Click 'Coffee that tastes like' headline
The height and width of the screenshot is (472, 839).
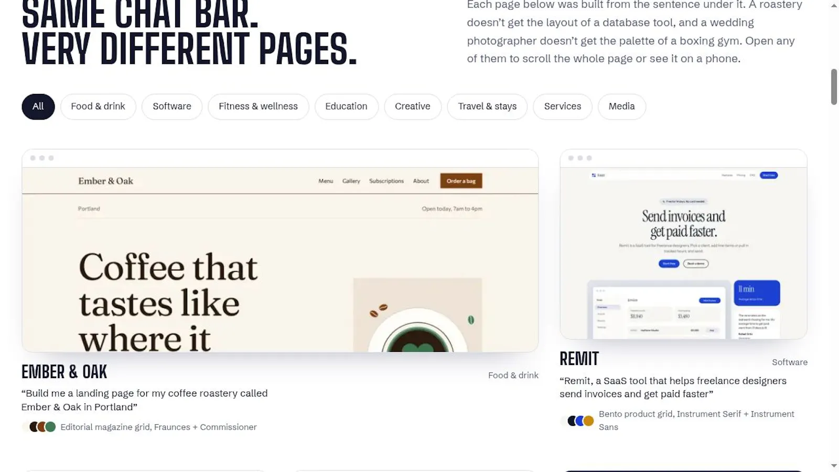[168, 285]
